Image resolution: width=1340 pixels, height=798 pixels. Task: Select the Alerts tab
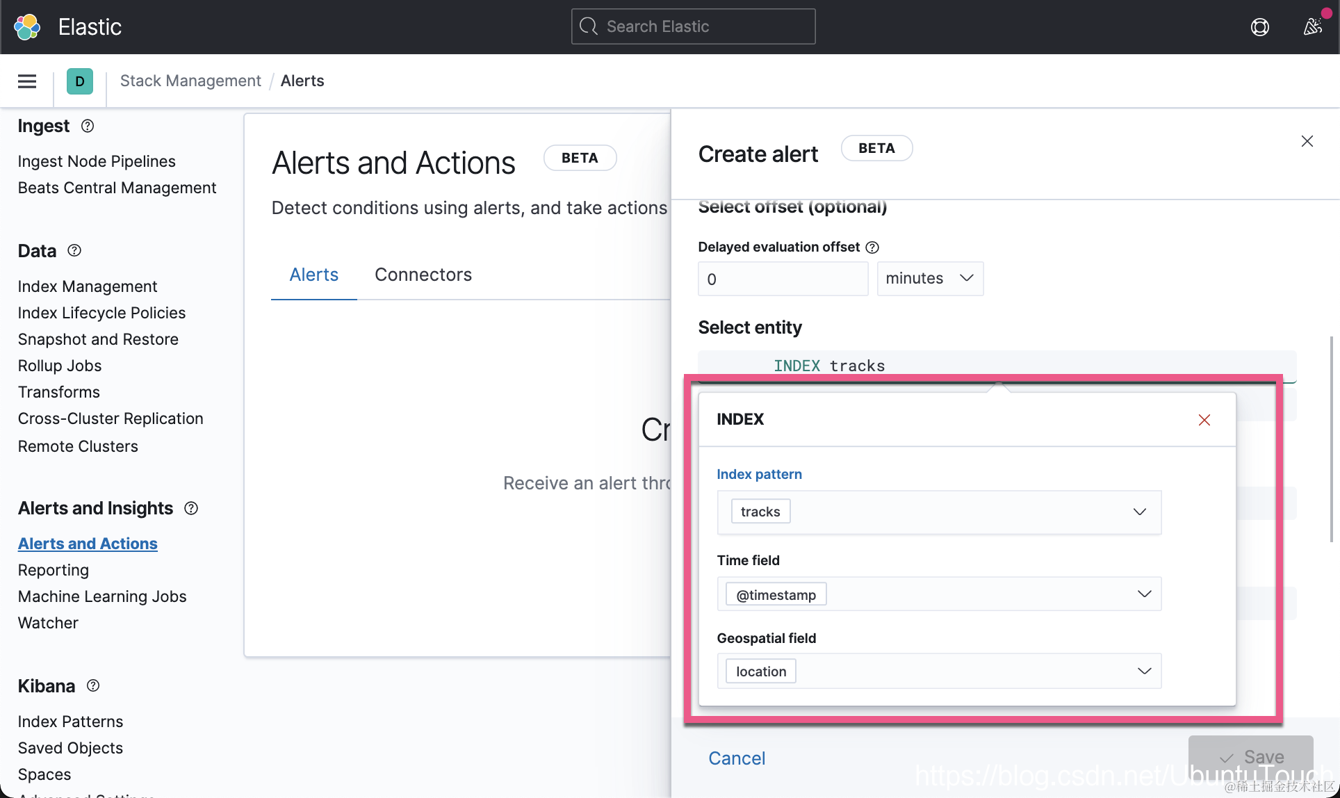313,275
